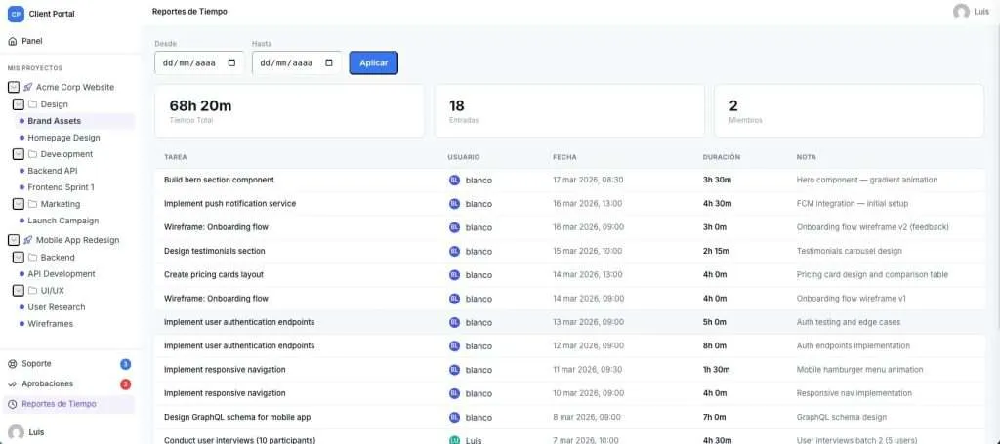
Task: Collapse the Development folder
Action: pos(19,154)
